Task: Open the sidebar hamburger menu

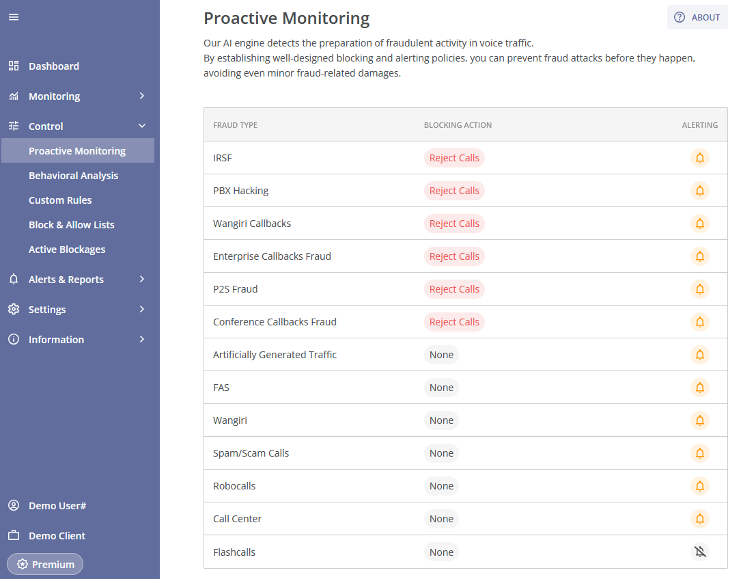Action: pyautogui.click(x=13, y=17)
